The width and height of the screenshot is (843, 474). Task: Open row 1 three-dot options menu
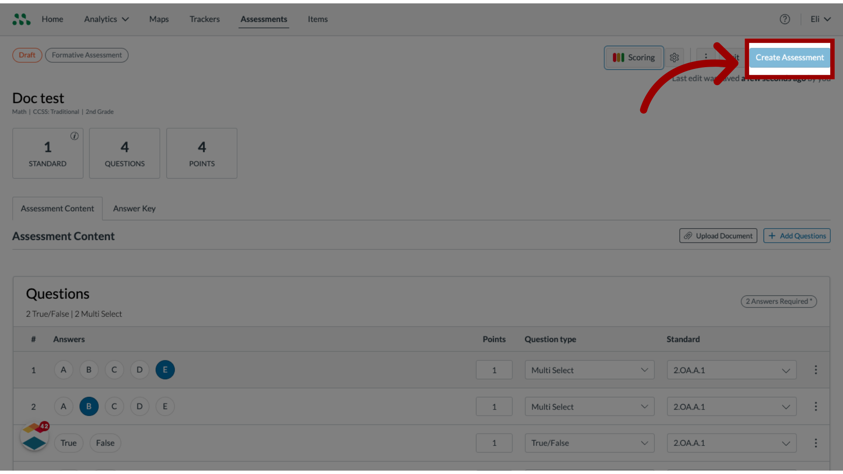[816, 370]
